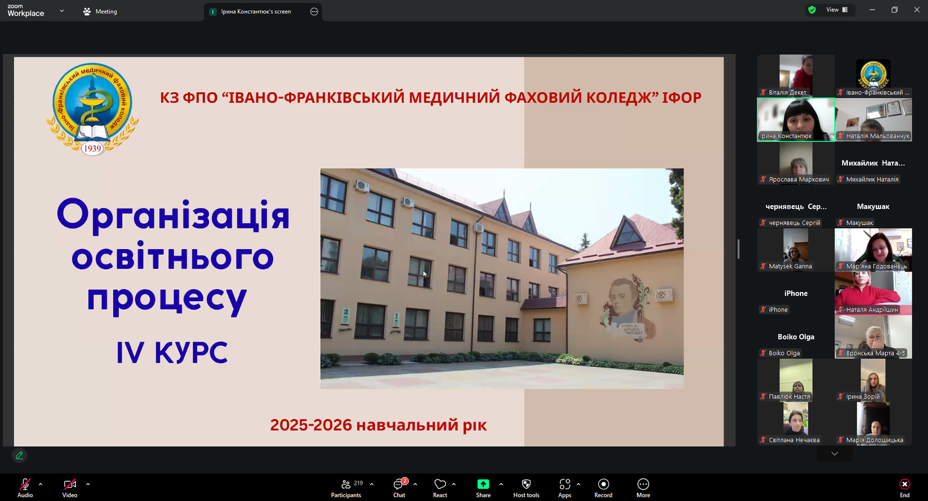Click the encryption shield icon

click(812, 10)
